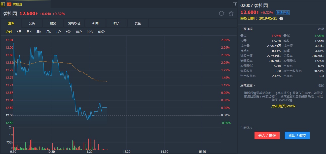Toggle the right detail panel icon
The image size is (326, 154).
[235, 4]
